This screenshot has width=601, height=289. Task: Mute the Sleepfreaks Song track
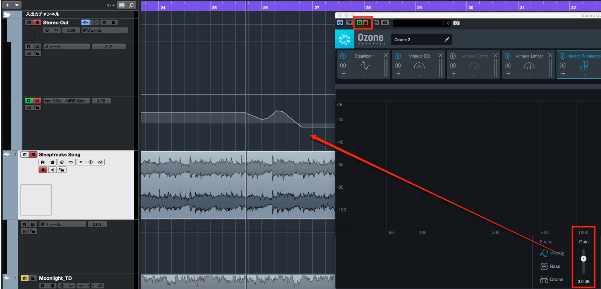click(x=25, y=154)
